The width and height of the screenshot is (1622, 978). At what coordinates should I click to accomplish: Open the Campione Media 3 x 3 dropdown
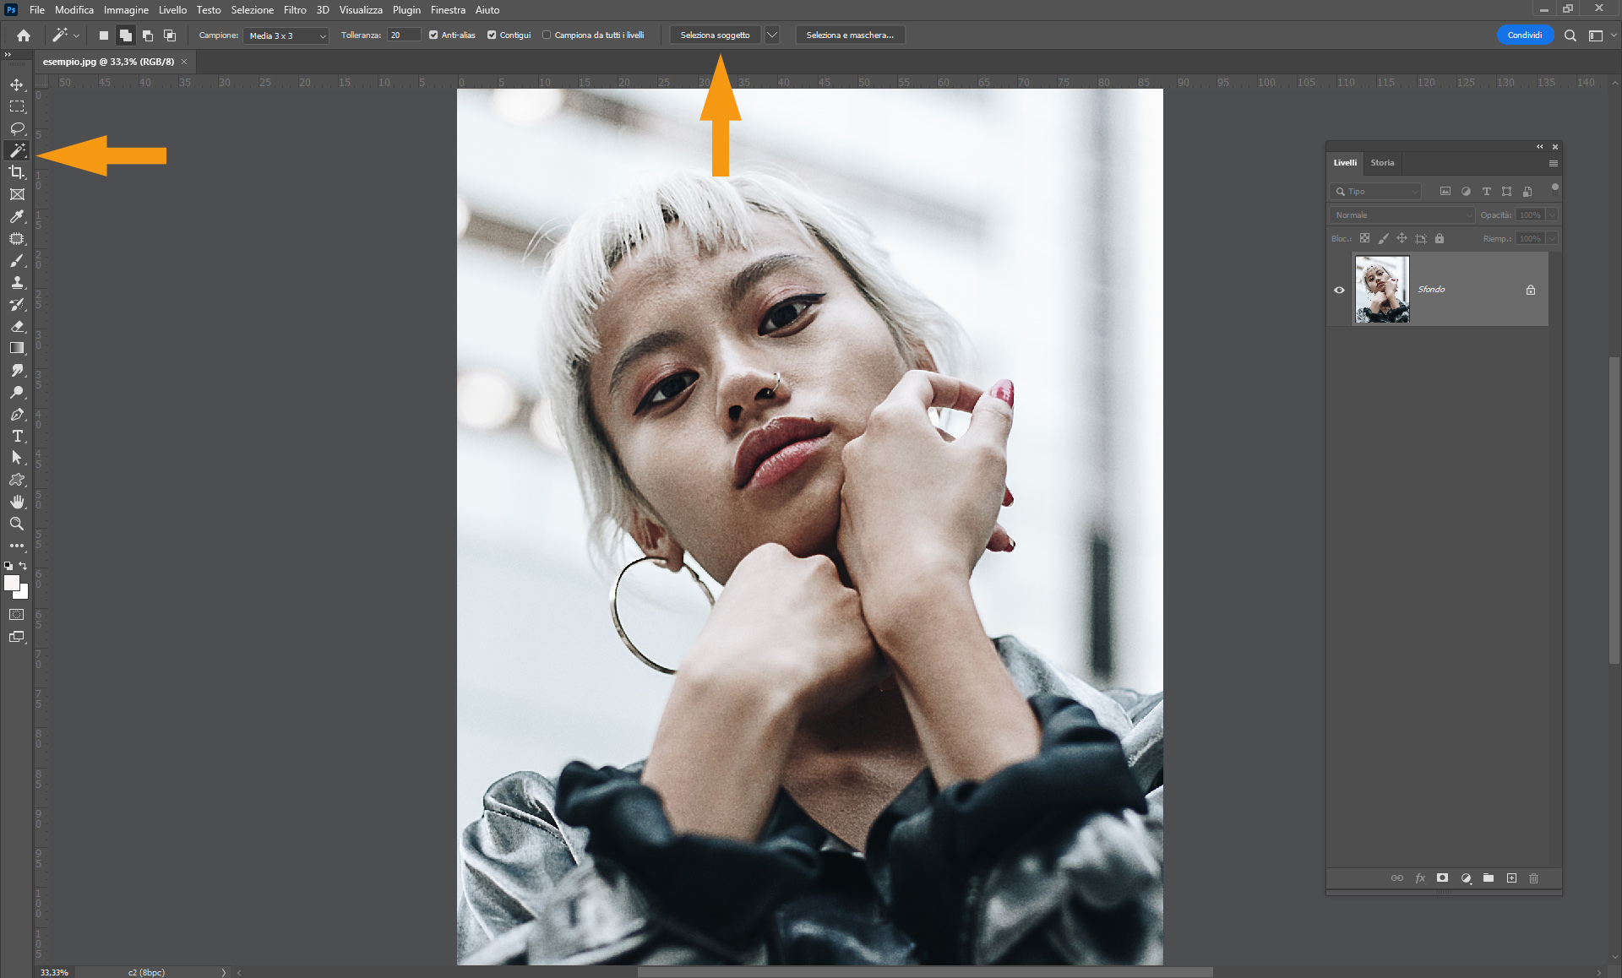tap(286, 35)
